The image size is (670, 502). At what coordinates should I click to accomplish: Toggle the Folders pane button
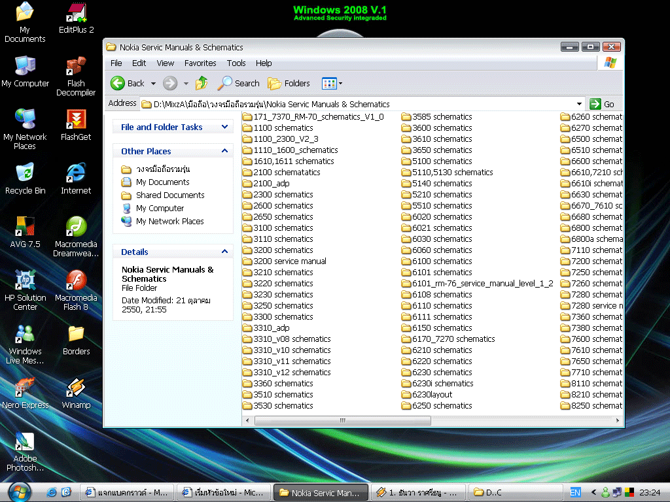pyautogui.click(x=289, y=83)
